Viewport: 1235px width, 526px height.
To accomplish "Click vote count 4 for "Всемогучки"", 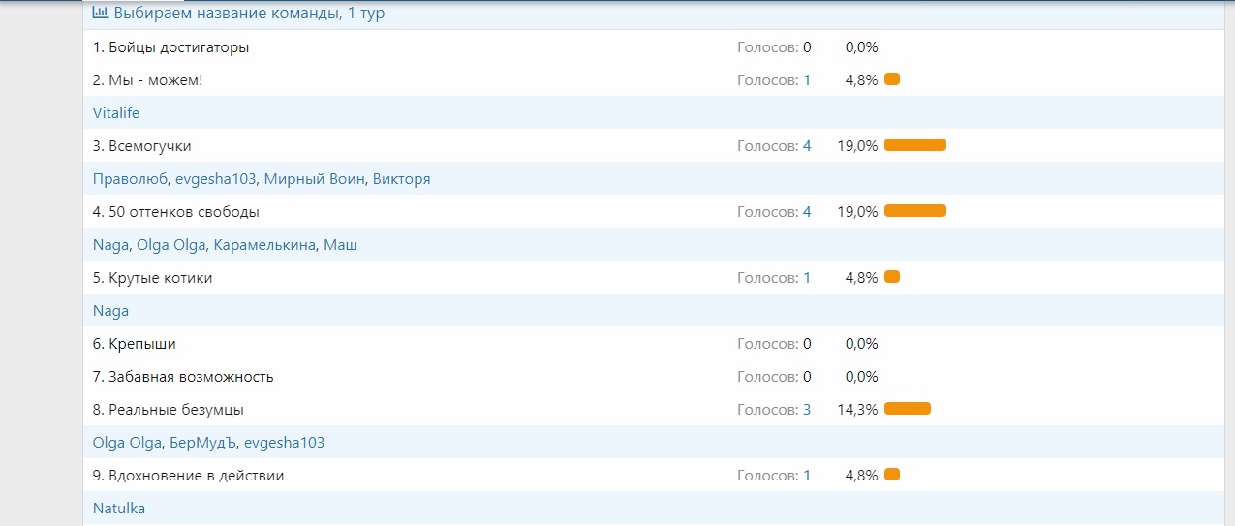I will pyautogui.click(x=807, y=146).
